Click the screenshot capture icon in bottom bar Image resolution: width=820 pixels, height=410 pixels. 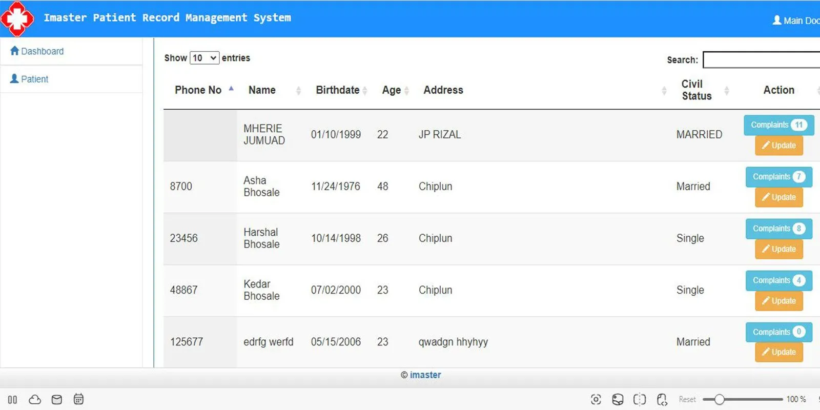[596, 400]
